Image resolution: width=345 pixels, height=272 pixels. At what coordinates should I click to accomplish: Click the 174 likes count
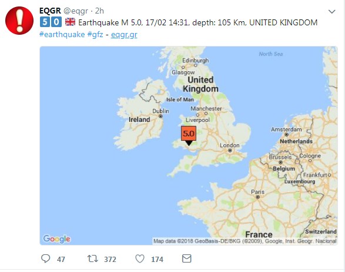pos(157,259)
